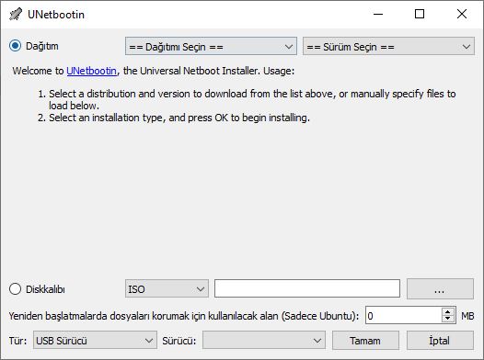Minimize the UNetbootin window

tap(378, 14)
